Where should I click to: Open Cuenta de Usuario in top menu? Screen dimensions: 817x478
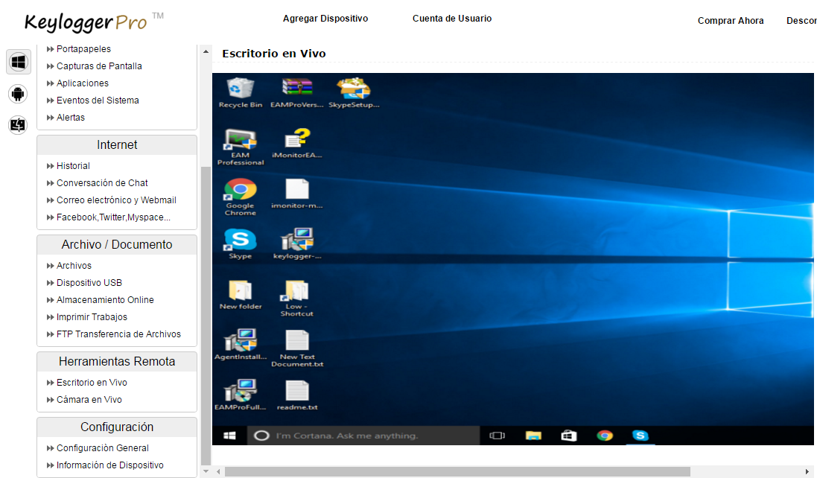tap(452, 18)
